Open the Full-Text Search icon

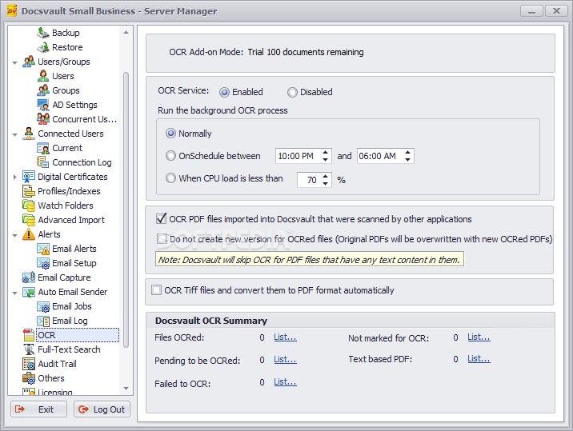(29, 349)
